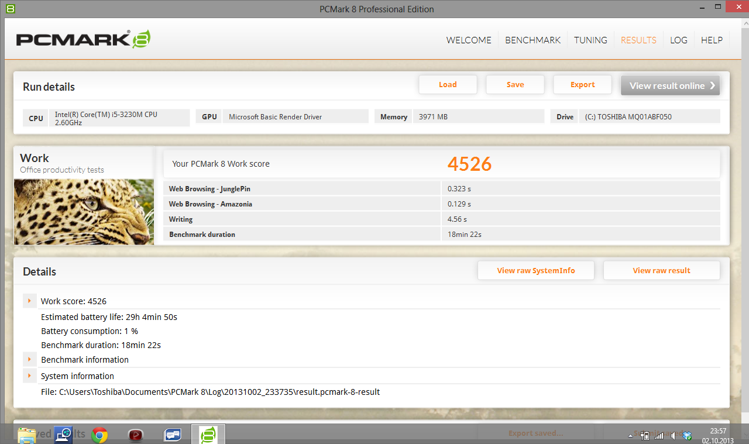Click the Dropbox tray icon
The width and height of the screenshot is (749, 444).
pyautogui.click(x=688, y=435)
